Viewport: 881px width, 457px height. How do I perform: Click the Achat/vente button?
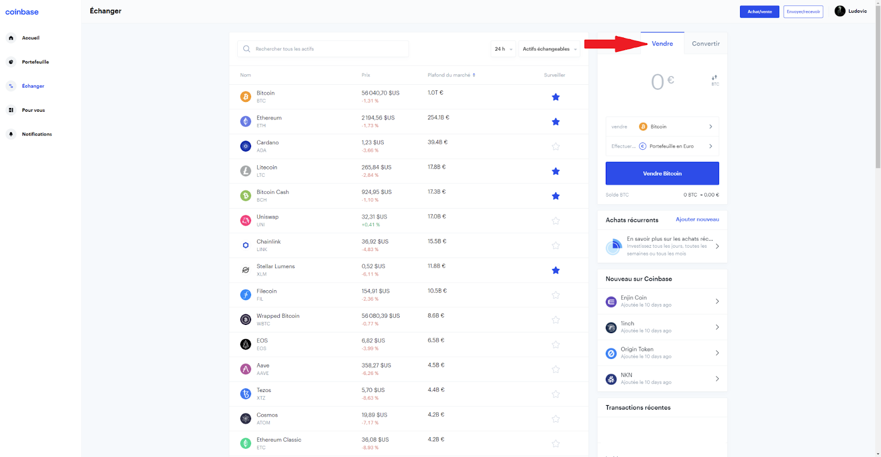[x=759, y=12]
